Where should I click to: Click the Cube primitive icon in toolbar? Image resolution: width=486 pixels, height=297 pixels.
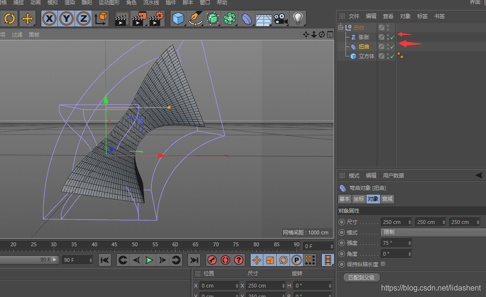point(178,19)
